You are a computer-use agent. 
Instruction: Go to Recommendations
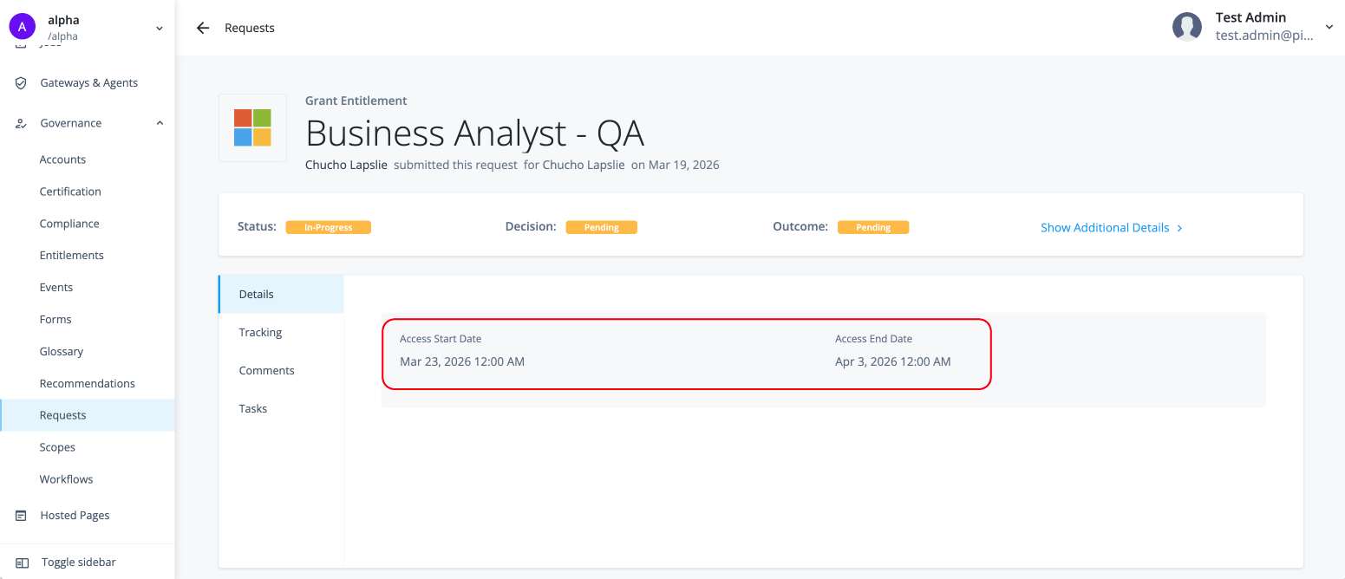(88, 384)
